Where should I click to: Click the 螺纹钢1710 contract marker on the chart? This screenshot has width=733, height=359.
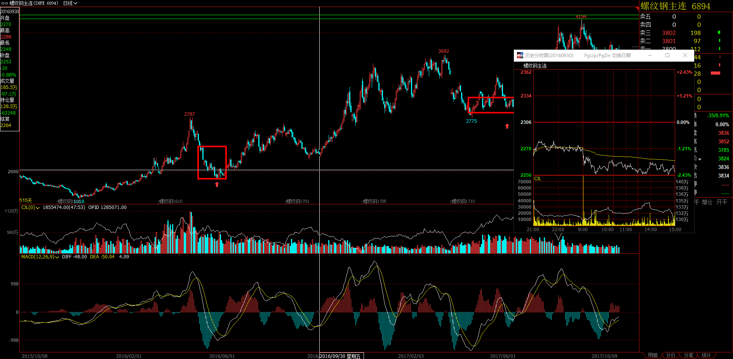click(463, 201)
